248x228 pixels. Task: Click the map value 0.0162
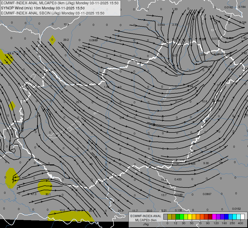point(228,7)
